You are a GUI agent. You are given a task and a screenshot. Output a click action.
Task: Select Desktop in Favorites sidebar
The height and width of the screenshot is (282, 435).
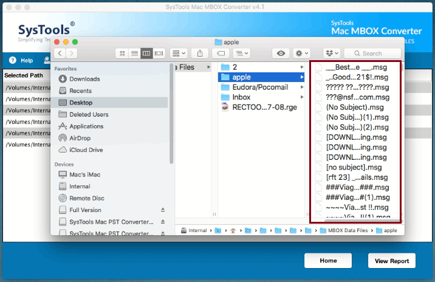(109, 103)
